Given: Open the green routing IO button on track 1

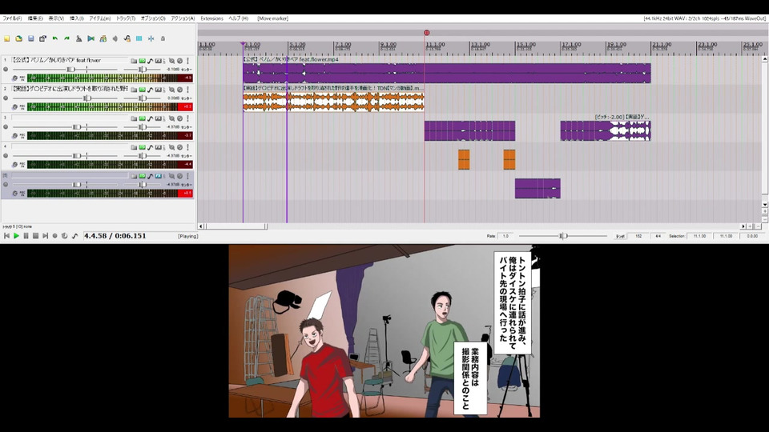Looking at the screenshot, I should [143, 61].
